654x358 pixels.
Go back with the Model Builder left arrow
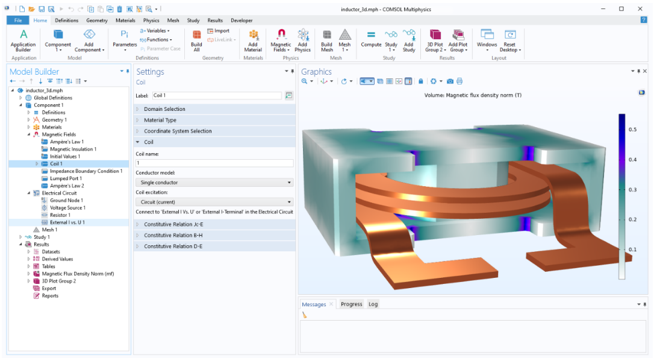[x=13, y=81]
